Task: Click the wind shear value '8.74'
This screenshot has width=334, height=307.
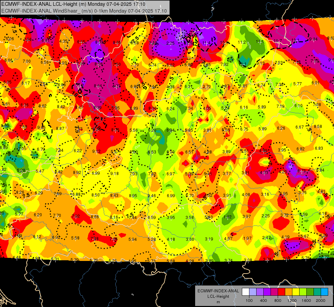Action: 261,85
